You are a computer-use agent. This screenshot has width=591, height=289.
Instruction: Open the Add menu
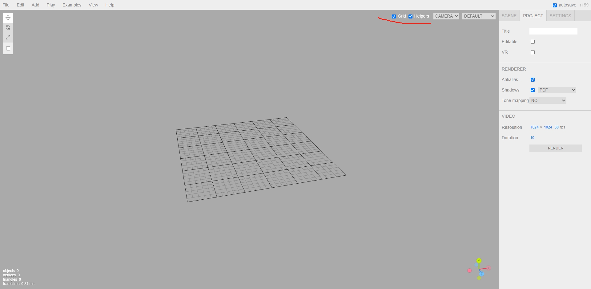[35, 5]
